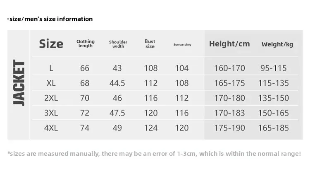The image size is (310, 186).
Task: Click the men's size information heading
Action: pyautogui.click(x=50, y=19)
